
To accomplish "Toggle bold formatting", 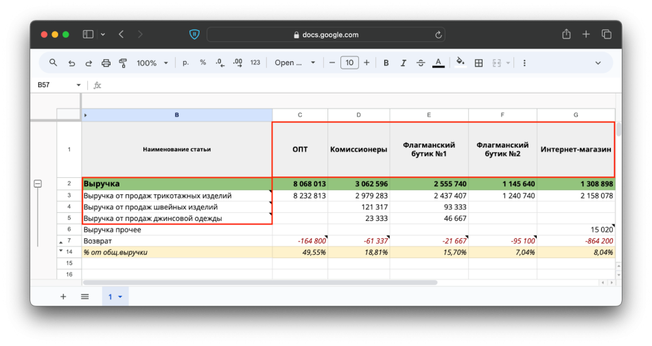I will [386, 62].
